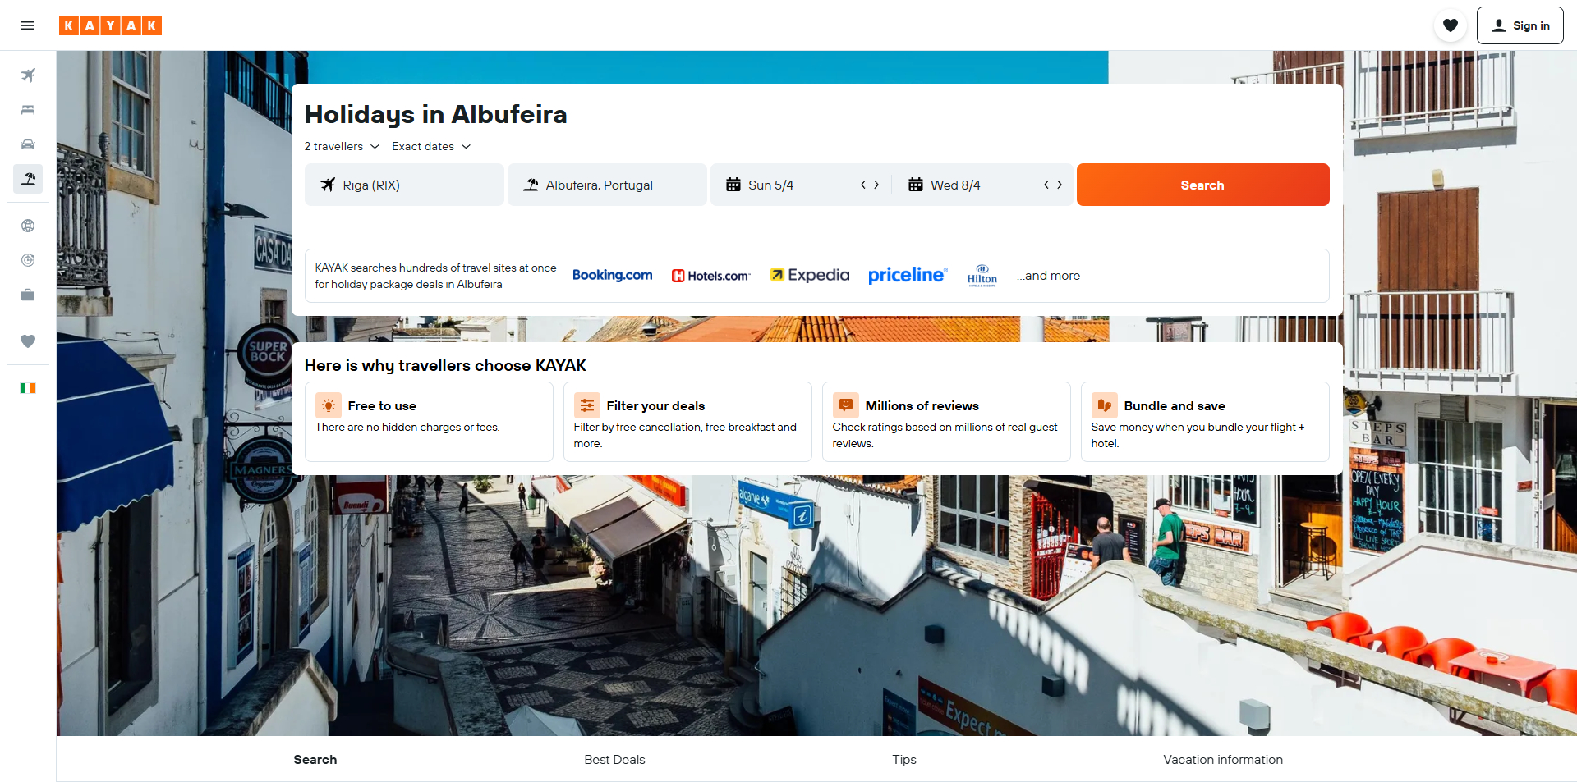Open the sidebar briefcase icon
Image resolution: width=1577 pixels, height=782 pixels.
coord(28,295)
